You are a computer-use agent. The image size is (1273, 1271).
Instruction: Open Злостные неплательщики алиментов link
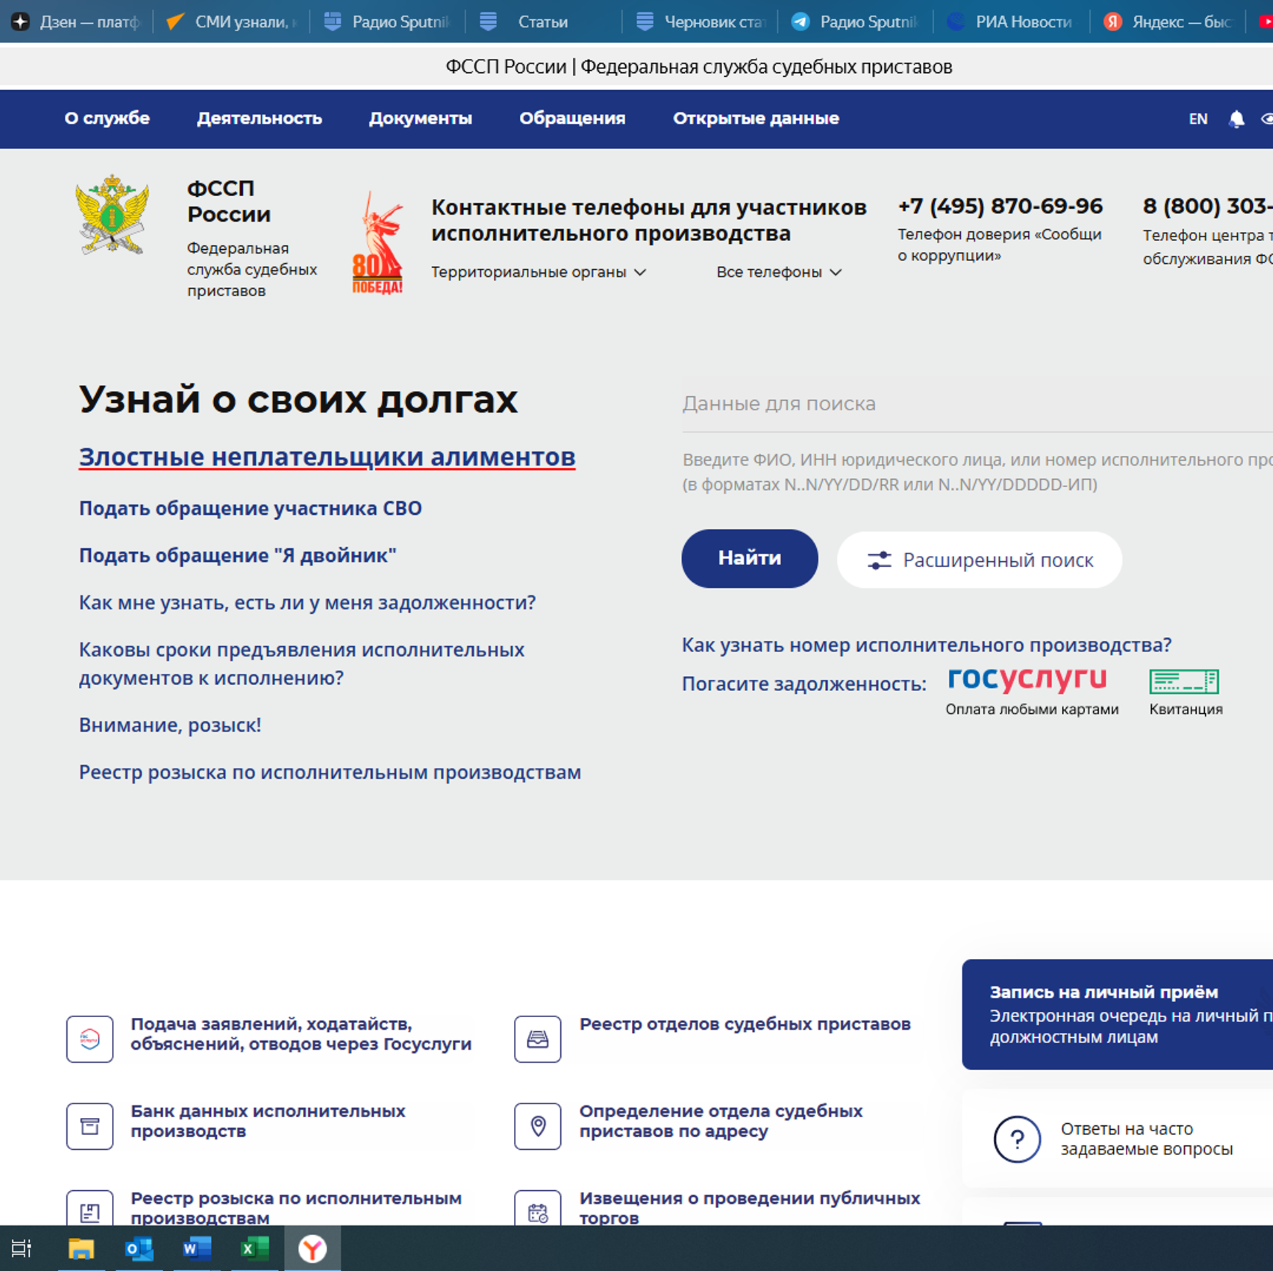[327, 457]
